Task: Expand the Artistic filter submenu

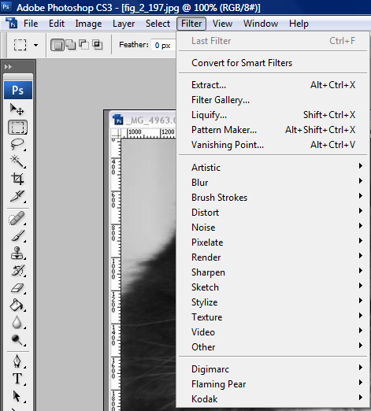Action: [273, 168]
